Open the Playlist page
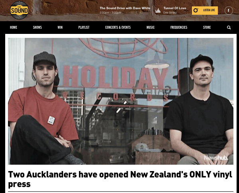This screenshot has height=193, width=239. 84,28
